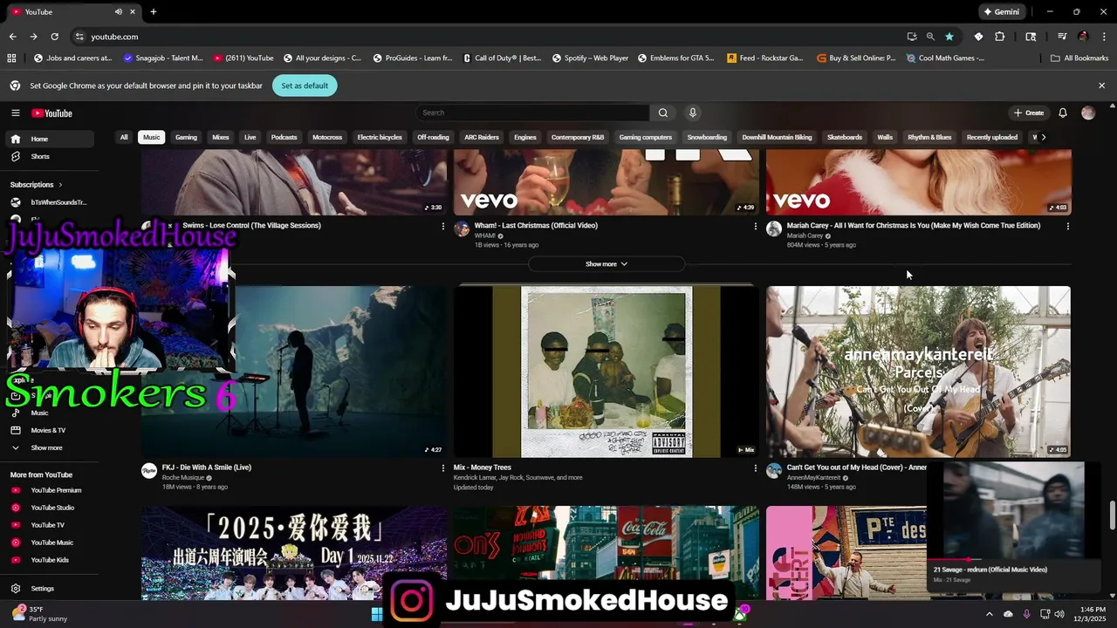Screen dimensions: 1117x628
Task: Select the Electric bicycles chip
Action: (x=380, y=137)
